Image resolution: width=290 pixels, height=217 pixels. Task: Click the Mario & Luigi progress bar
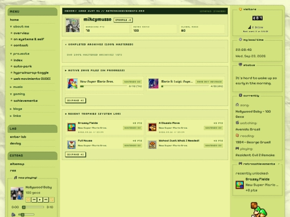tap(185, 86)
